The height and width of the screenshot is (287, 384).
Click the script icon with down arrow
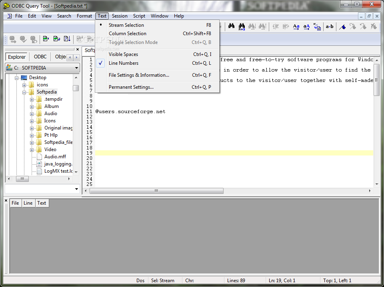coord(67,39)
